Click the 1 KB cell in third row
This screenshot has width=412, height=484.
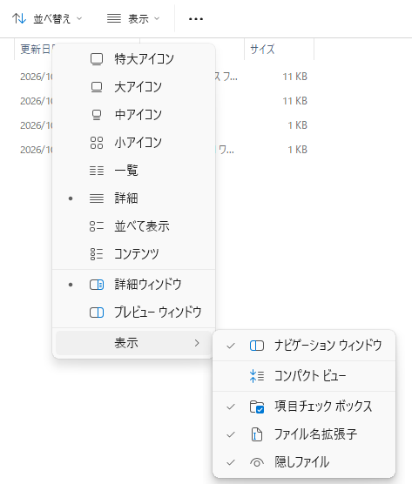pyautogui.click(x=297, y=125)
